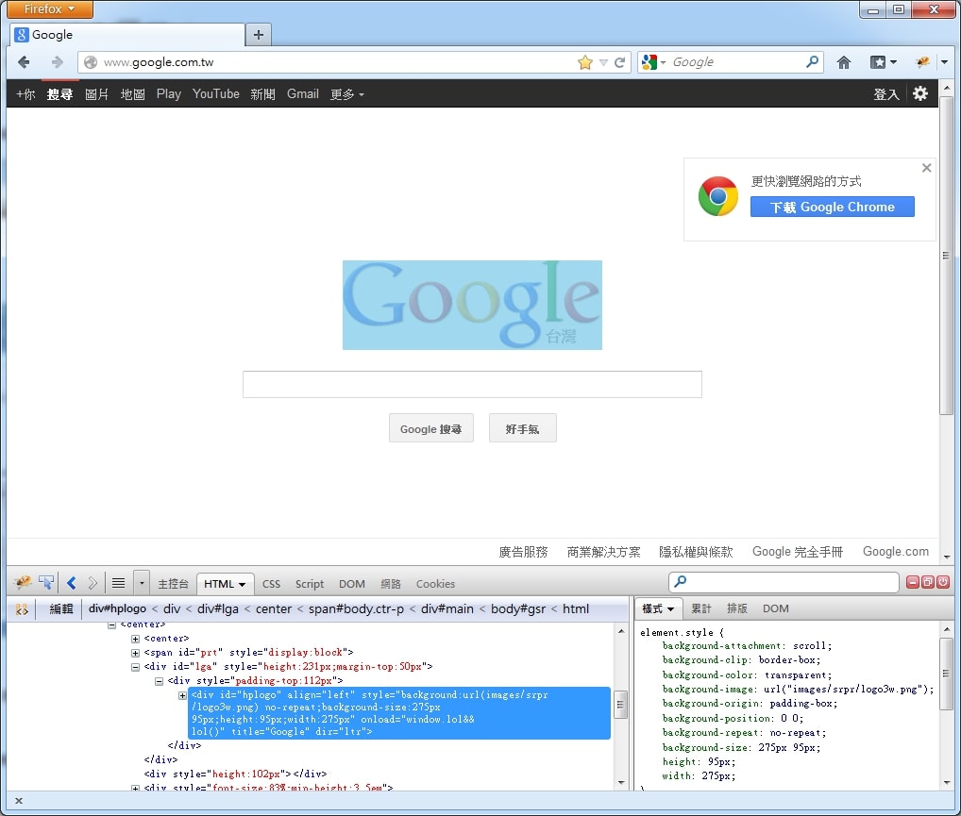Select 地圖 in the Google bar

tap(132, 94)
